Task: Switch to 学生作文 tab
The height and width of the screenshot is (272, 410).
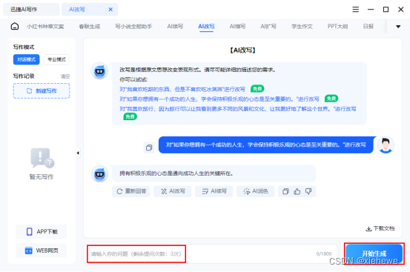Action: pyautogui.click(x=302, y=27)
